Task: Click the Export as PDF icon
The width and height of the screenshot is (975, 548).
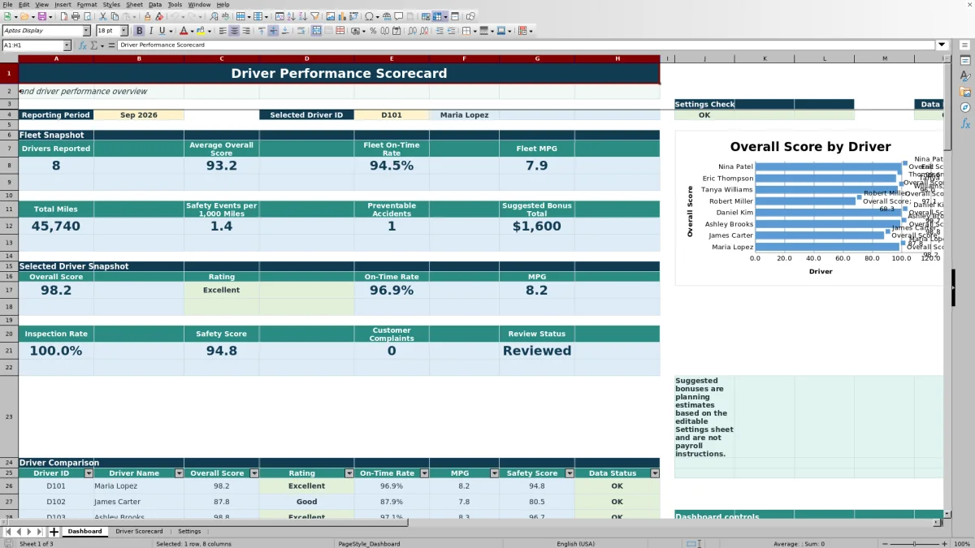Action: click(x=63, y=16)
